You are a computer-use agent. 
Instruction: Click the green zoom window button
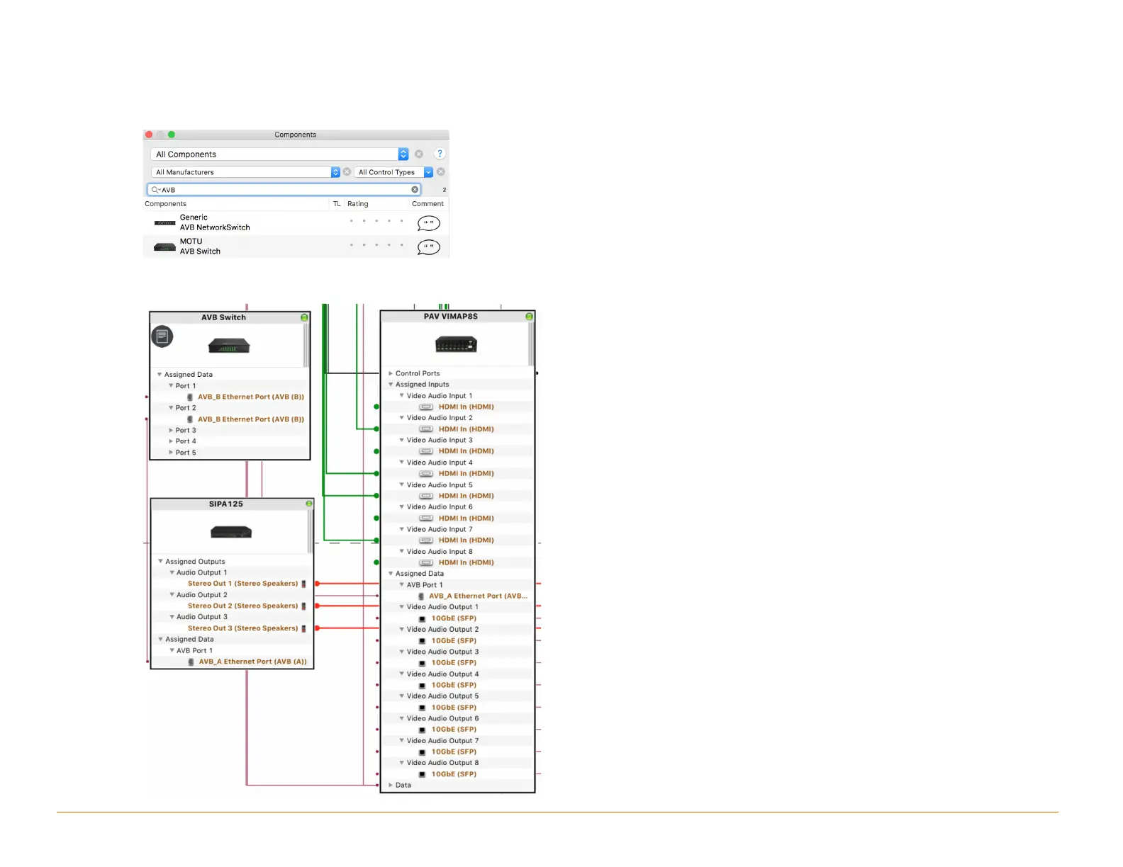tap(172, 135)
